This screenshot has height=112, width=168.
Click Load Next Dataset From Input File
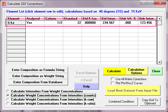pos(133,91)
